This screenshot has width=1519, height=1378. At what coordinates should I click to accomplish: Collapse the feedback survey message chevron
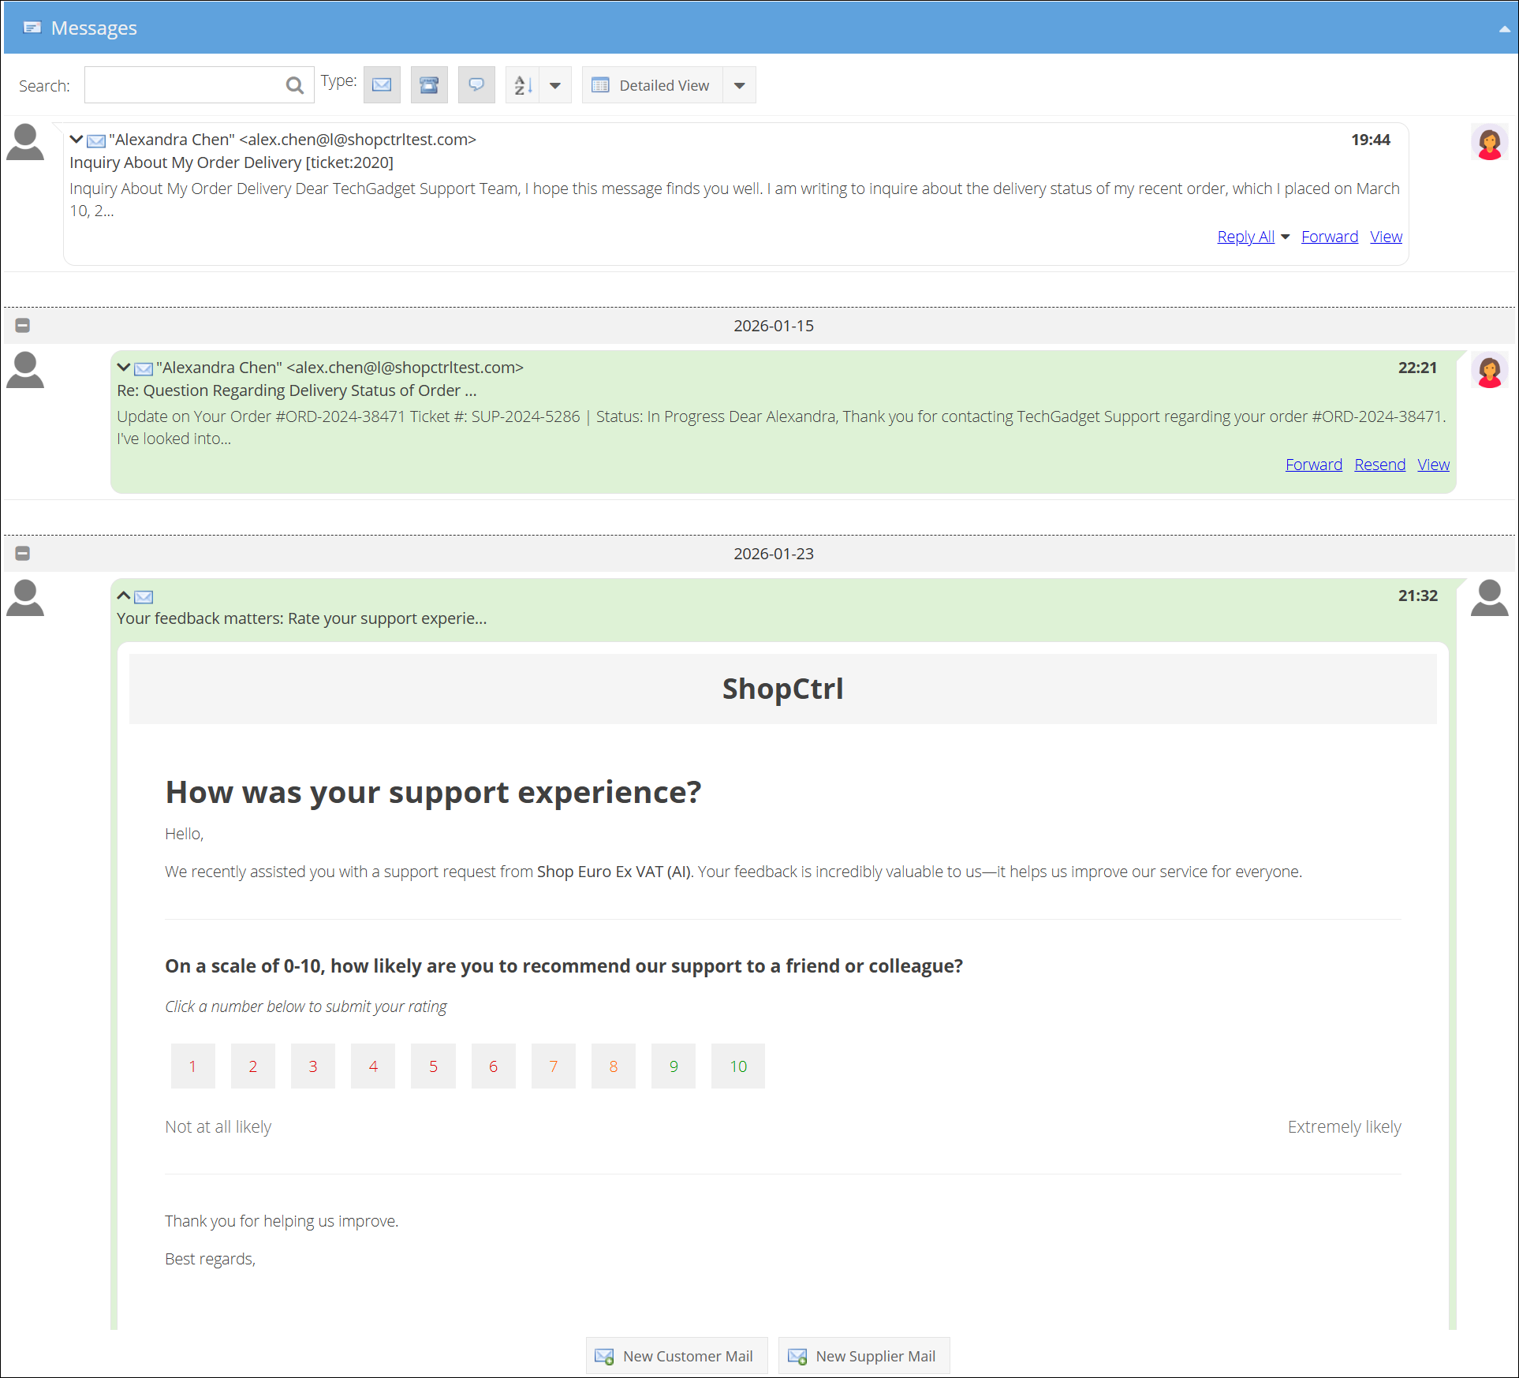124,596
